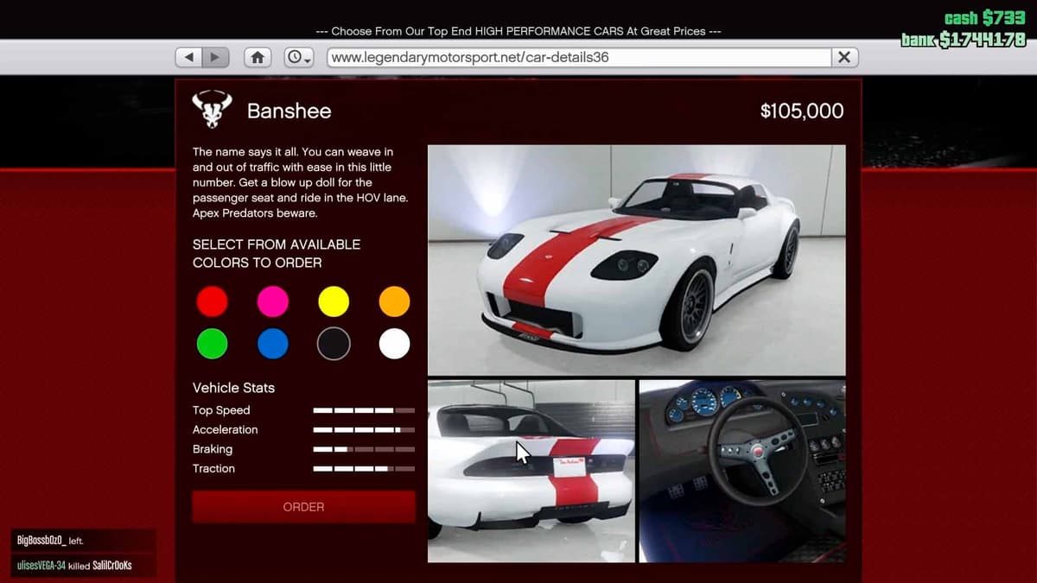
Task: Select the black color swatch
Action: 334,344
